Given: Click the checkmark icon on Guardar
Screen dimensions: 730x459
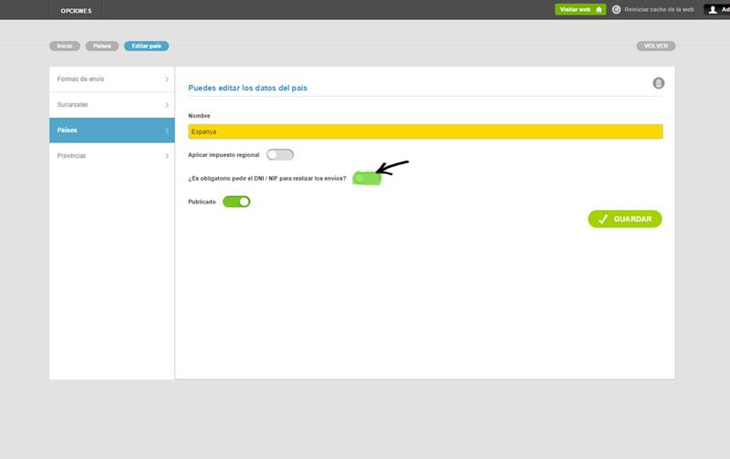Looking at the screenshot, I should [x=602, y=219].
